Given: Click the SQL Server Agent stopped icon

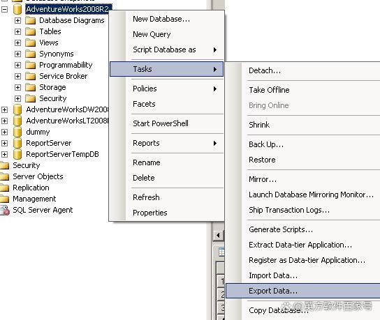Looking at the screenshot, I should pyautogui.click(x=5, y=210).
